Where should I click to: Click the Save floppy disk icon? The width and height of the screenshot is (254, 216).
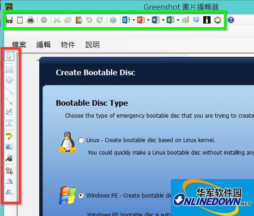point(9,20)
